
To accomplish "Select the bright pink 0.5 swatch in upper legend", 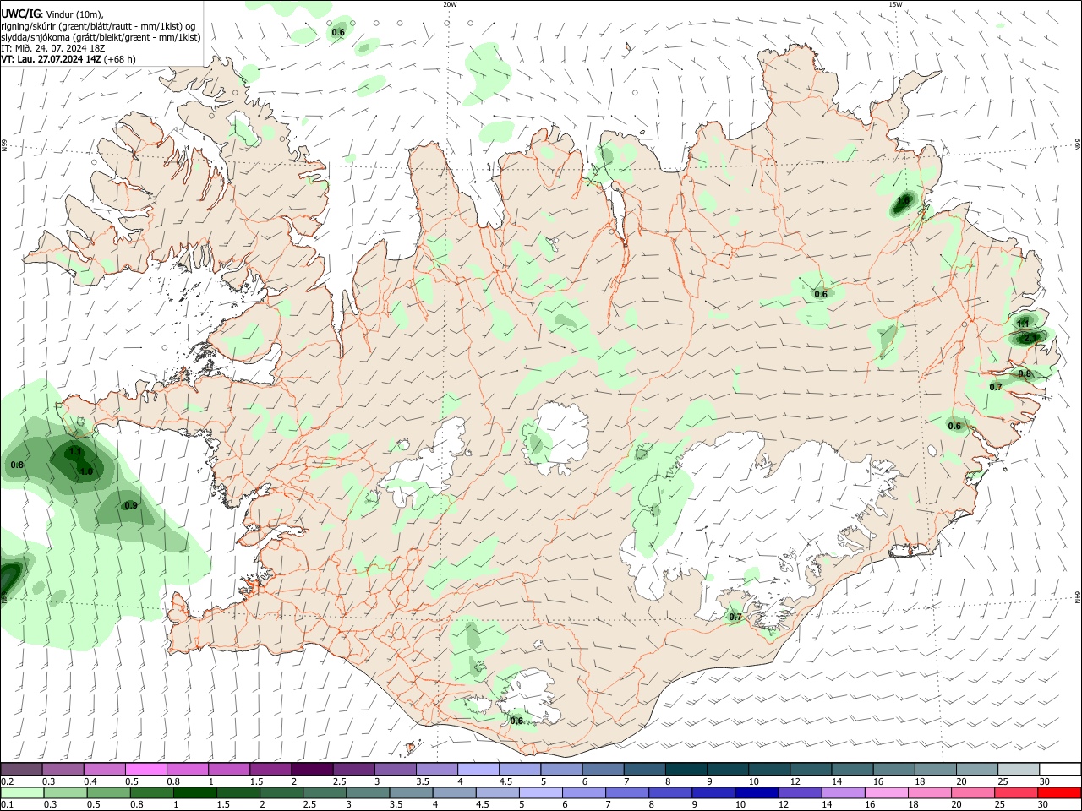I will pyautogui.click(x=145, y=769).
